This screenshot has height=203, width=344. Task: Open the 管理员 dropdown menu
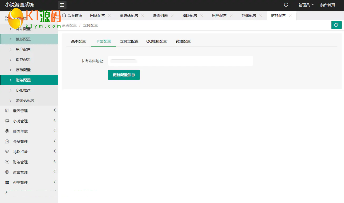(306, 5)
